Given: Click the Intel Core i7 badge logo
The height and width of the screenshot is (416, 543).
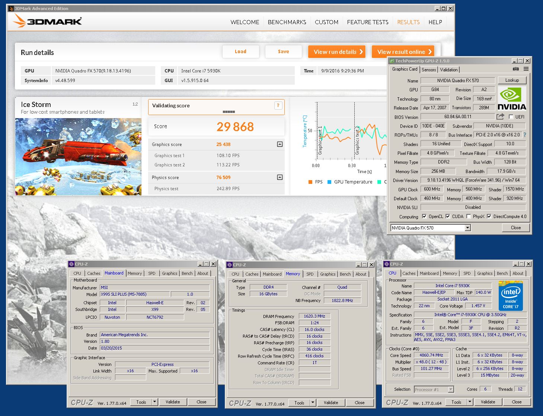Looking at the screenshot, I should click(511, 296).
